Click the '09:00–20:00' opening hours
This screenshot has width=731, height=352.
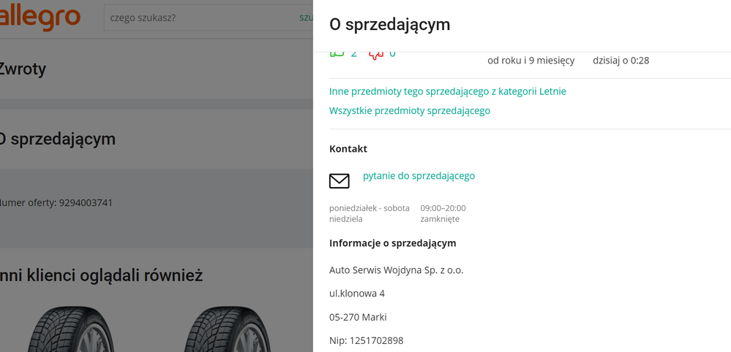click(443, 208)
